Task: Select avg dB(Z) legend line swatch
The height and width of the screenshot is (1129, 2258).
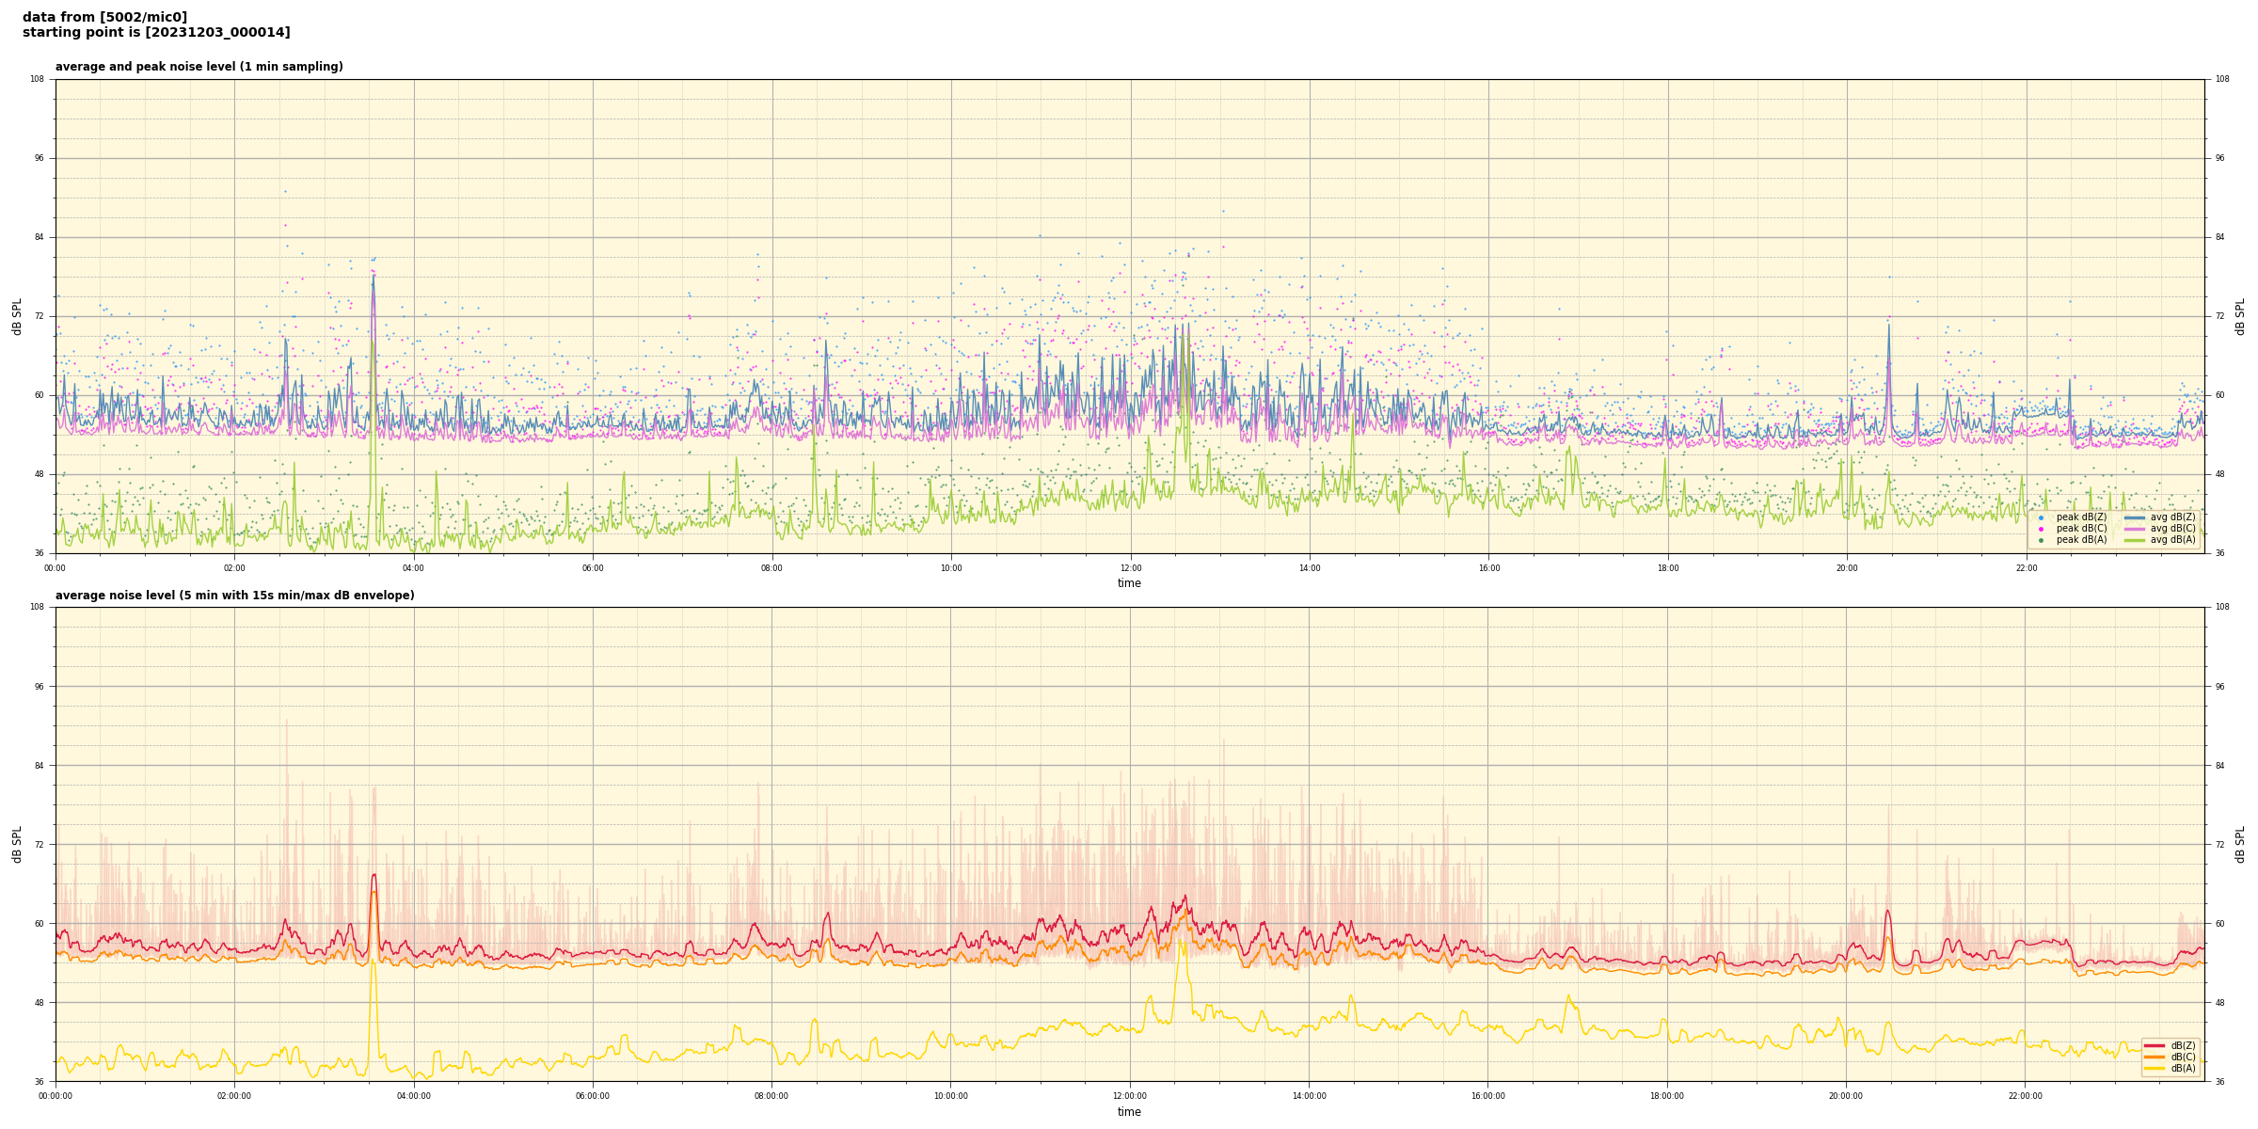Action: (2135, 517)
